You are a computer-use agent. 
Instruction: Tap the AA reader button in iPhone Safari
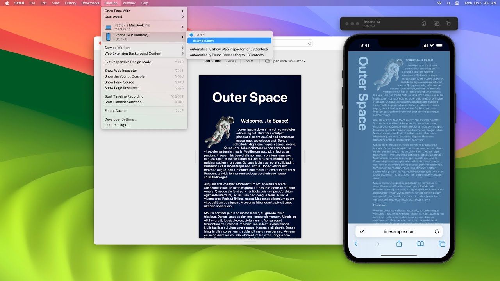362,231
